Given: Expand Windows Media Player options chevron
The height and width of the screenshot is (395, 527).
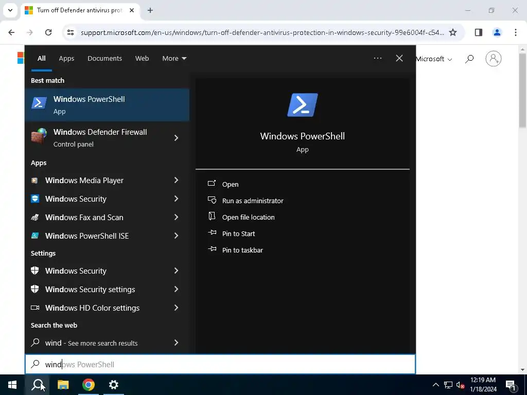Looking at the screenshot, I should click(x=176, y=181).
